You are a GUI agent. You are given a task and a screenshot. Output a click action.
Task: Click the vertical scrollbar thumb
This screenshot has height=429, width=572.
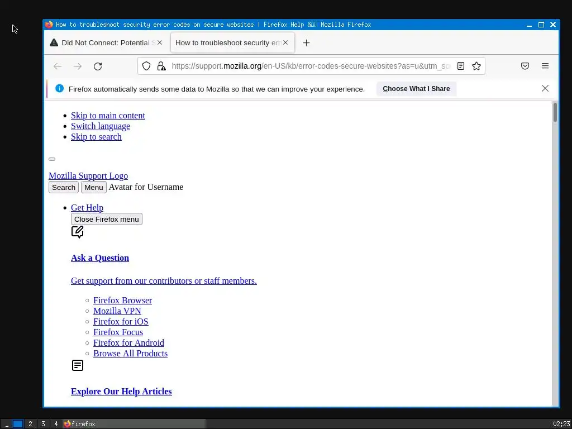pos(555,112)
